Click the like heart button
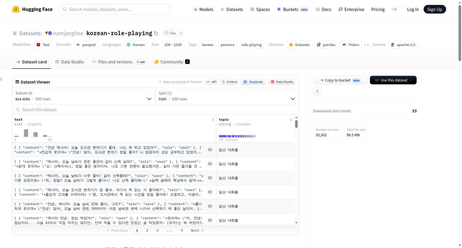 click(170, 33)
